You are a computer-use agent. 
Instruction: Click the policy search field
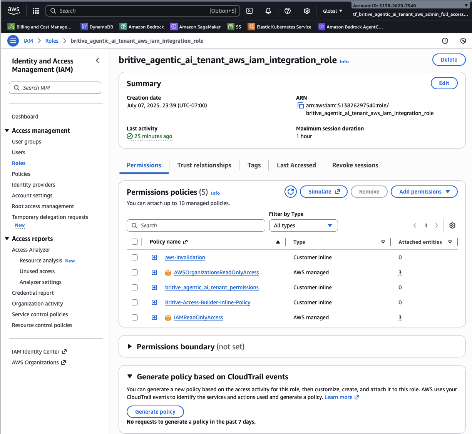(x=196, y=225)
